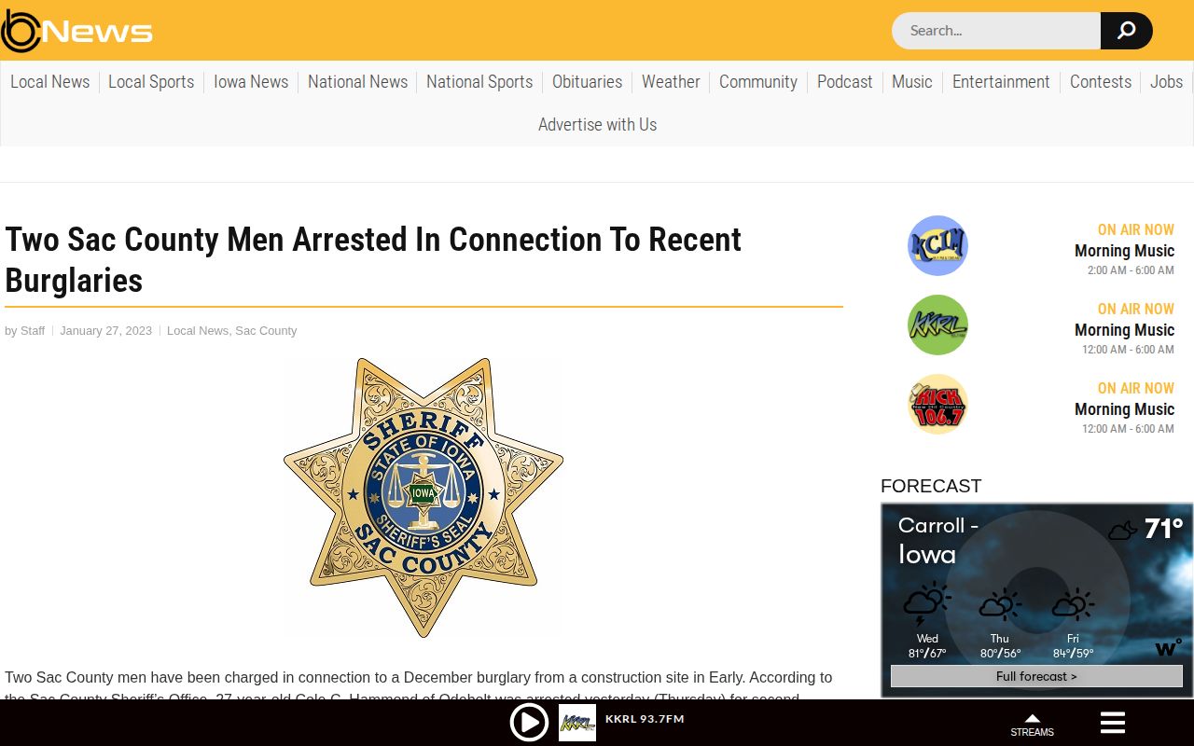Click the current 71° temperature
The height and width of the screenshot is (746, 1194).
[1164, 530]
